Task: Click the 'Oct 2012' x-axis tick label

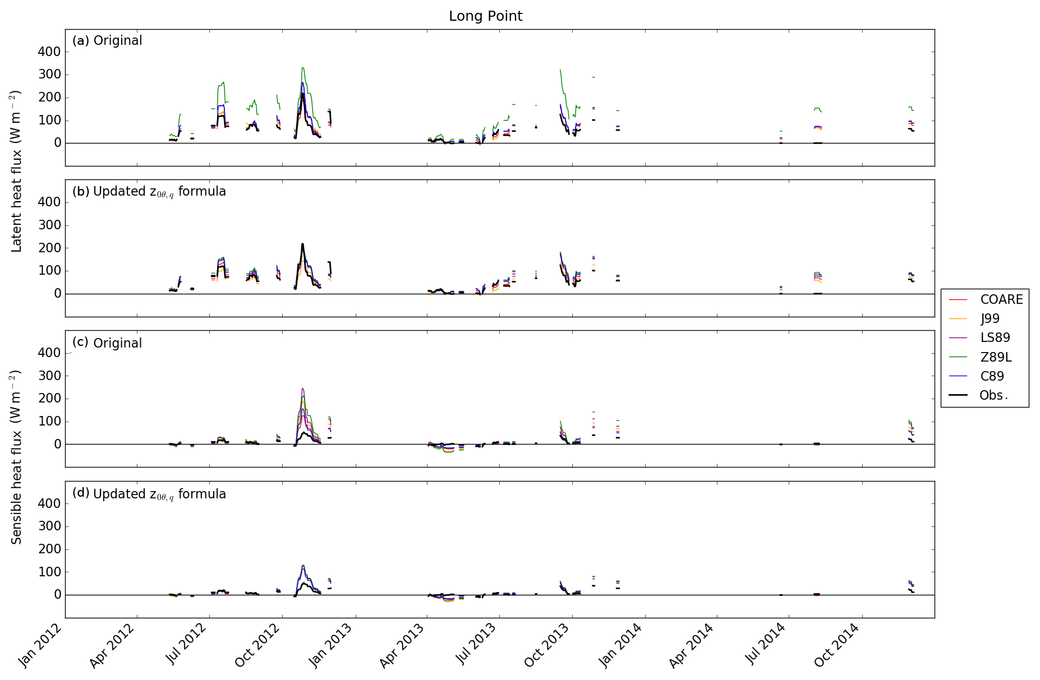Action: [258, 646]
